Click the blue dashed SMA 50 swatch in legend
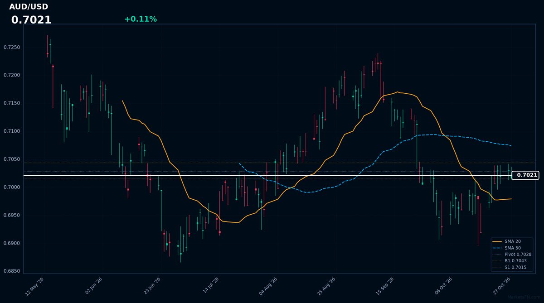Image resolution: width=544 pixels, height=303 pixels. (497, 248)
